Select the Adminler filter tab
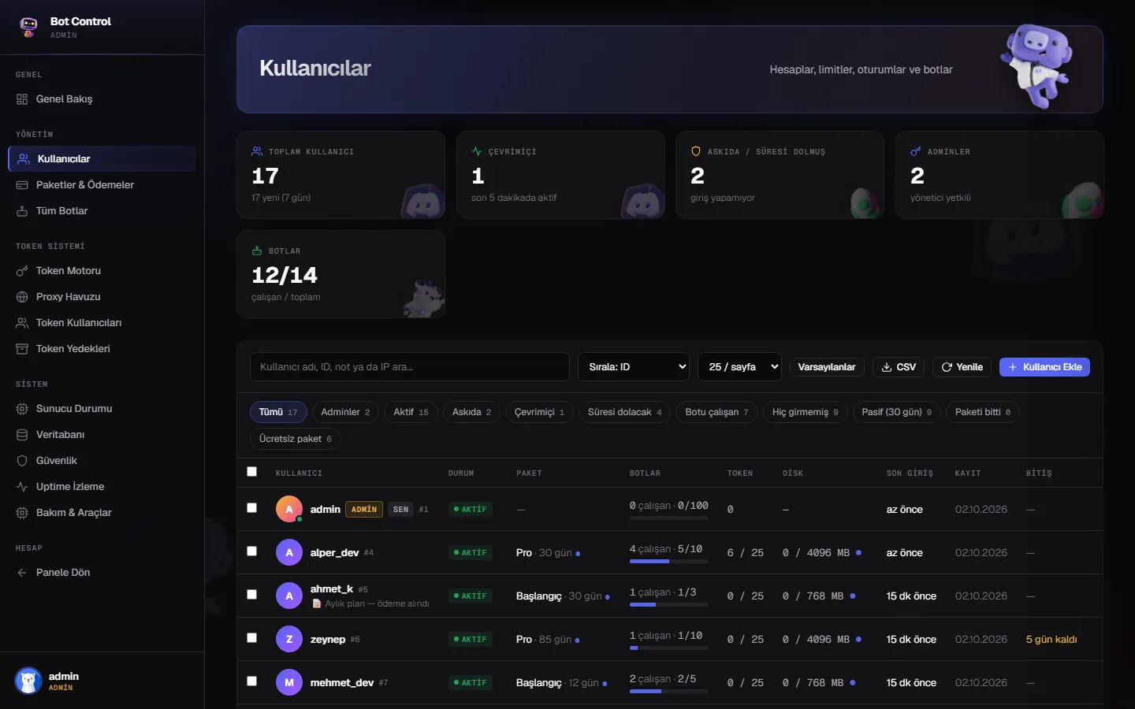This screenshot has width=1135, height=709. coord(345,412)
